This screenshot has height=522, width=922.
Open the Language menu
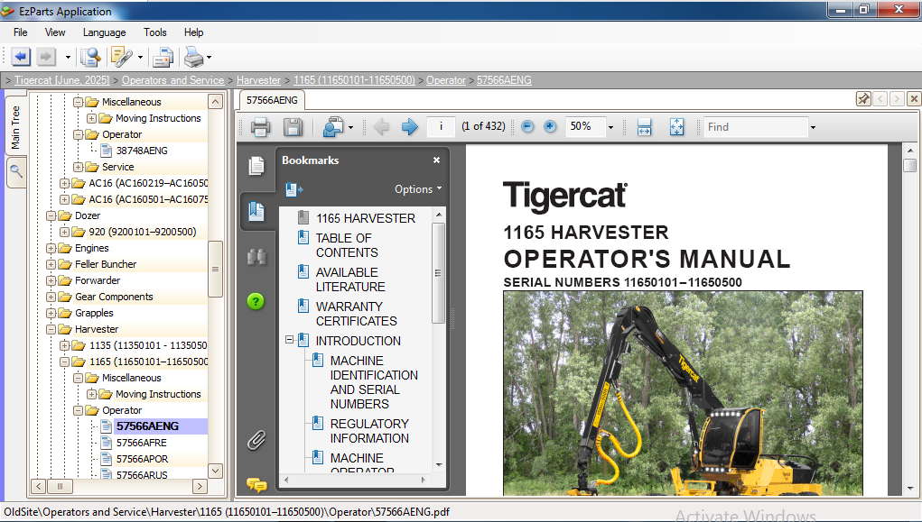[x=104, y=32]
